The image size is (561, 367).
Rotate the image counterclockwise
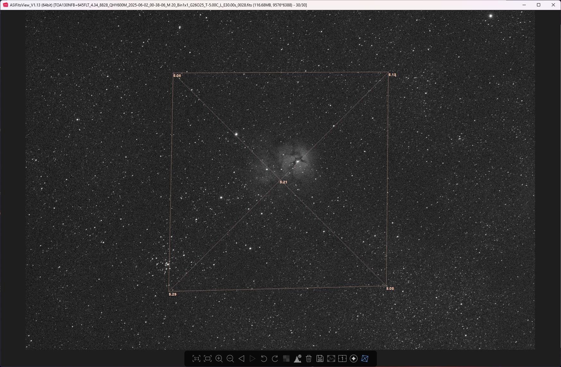[x=264, y=359]
